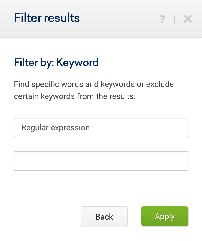Open help via the question mark icon

click(162, 19)
